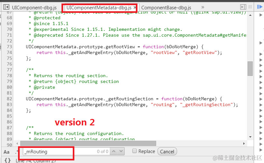The width and height of the screenshot is (264, 163).
Task: Click the vertical scrollbar down arrow
Action: (x=250, y=137)
